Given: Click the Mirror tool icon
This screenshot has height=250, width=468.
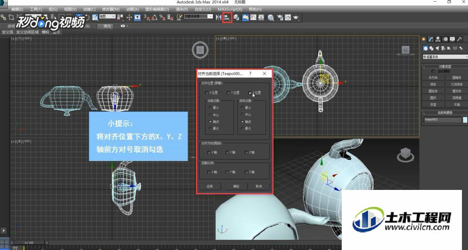Looking at the screenshot, I should tap(219, 18).
